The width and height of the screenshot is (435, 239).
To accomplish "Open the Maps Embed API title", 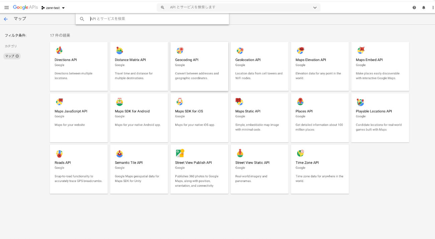I will pos(369,60).
